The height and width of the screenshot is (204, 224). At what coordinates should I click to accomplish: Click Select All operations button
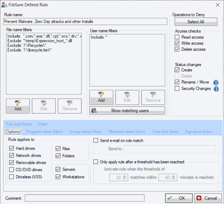196,22
